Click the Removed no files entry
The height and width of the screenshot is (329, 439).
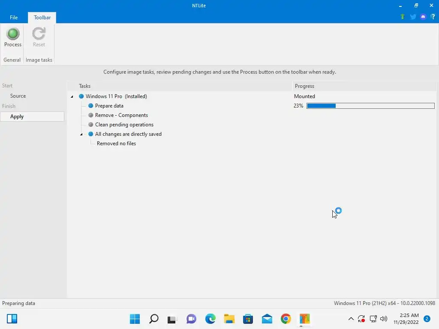(116, 144)
